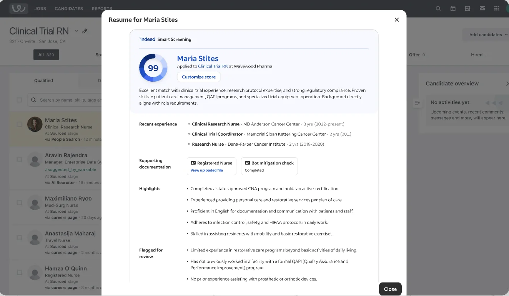The height and width of the screenshot is (296, 509).
Task: Open the Jobs menu
Action: point(40,8)
